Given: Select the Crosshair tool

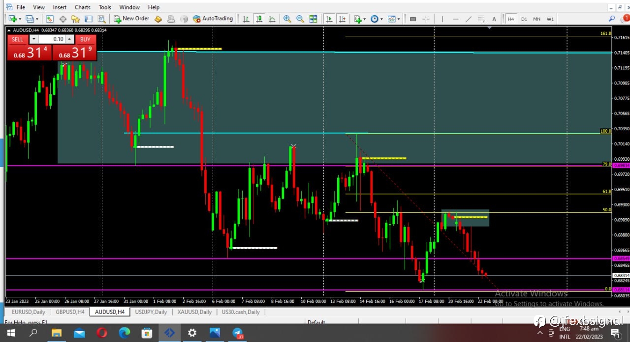Looking at the screenshot, I should (426, 19).
